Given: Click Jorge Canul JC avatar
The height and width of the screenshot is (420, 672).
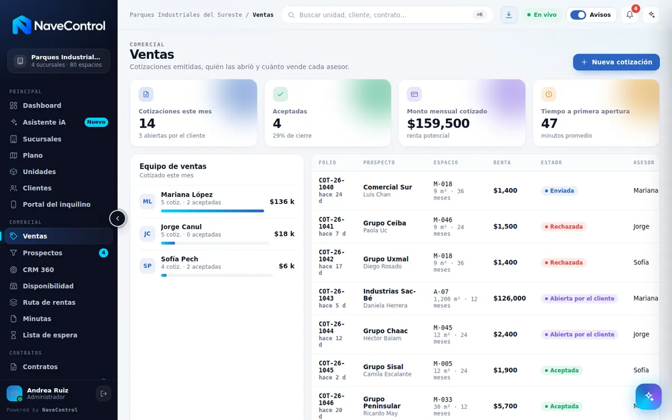Looking at the screenshot, I should click(x=147, y=234).
